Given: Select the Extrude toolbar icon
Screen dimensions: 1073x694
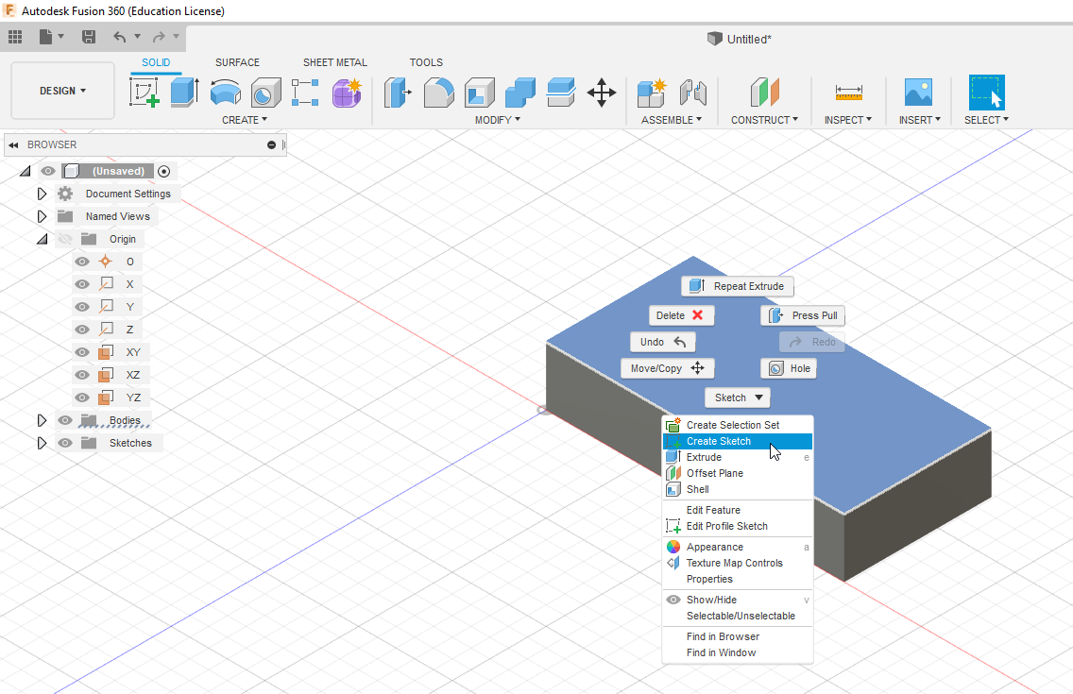Looking at the screenshot, I should pos(185,93).
